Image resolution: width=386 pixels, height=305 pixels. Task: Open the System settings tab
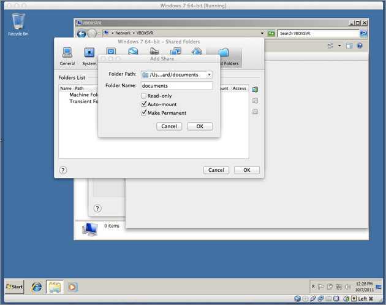89,56
